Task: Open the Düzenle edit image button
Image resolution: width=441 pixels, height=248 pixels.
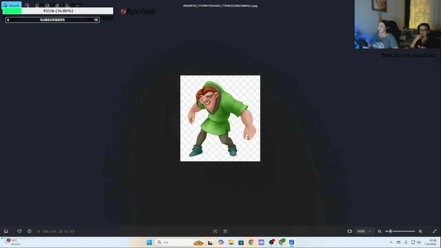Action: (11, 6)
